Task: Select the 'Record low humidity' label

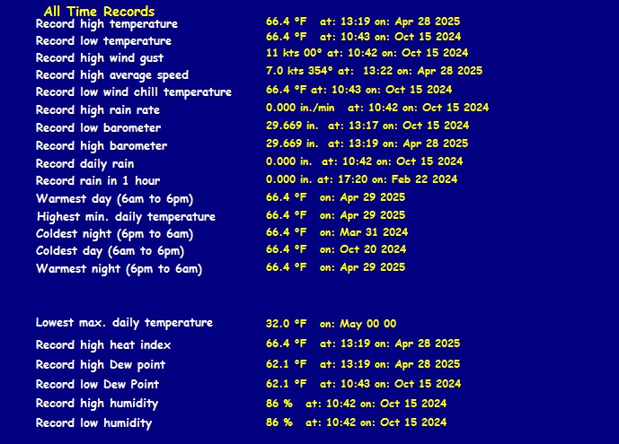Action: click(93, 423)
